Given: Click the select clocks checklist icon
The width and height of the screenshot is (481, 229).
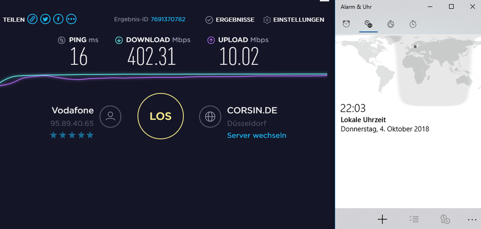Looking at the screenshot, I should coord(414,219).
